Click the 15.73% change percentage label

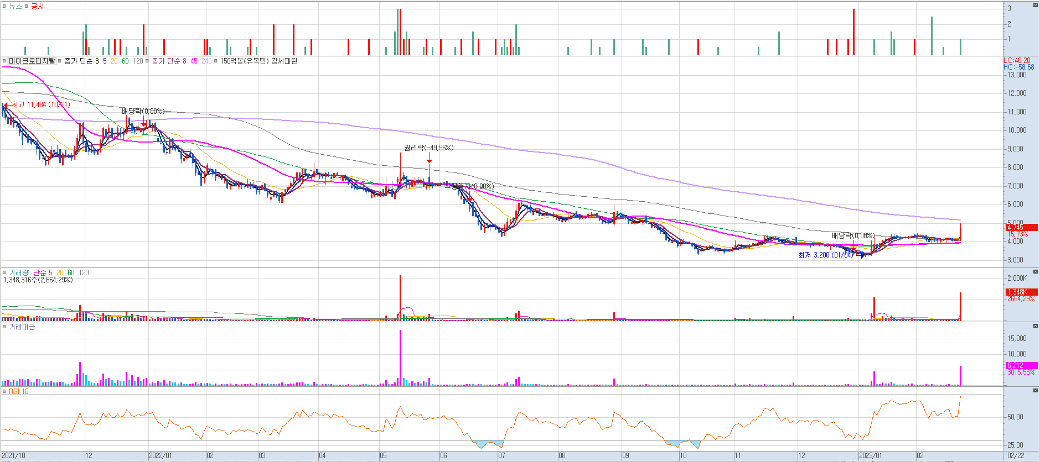tap(1017, 234)
